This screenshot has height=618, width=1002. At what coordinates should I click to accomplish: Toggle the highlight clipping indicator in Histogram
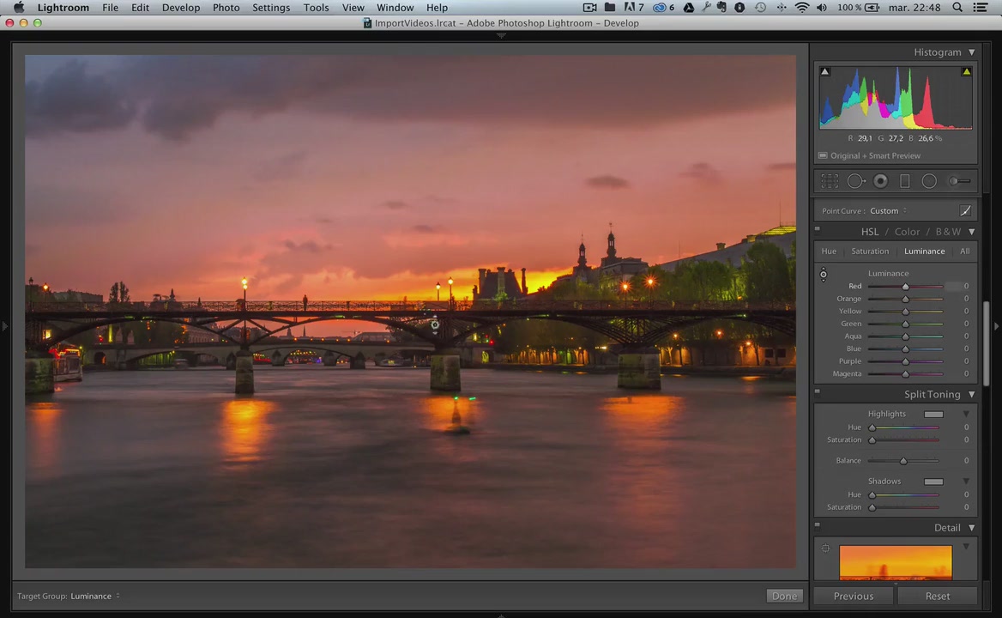tap(966, 71)
